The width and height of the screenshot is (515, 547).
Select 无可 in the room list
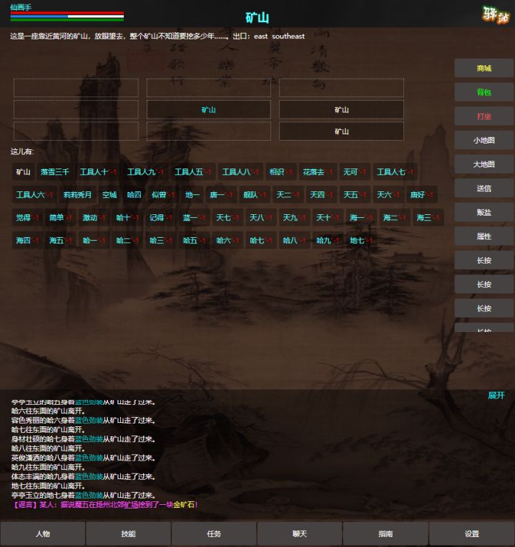coord(355,172)
